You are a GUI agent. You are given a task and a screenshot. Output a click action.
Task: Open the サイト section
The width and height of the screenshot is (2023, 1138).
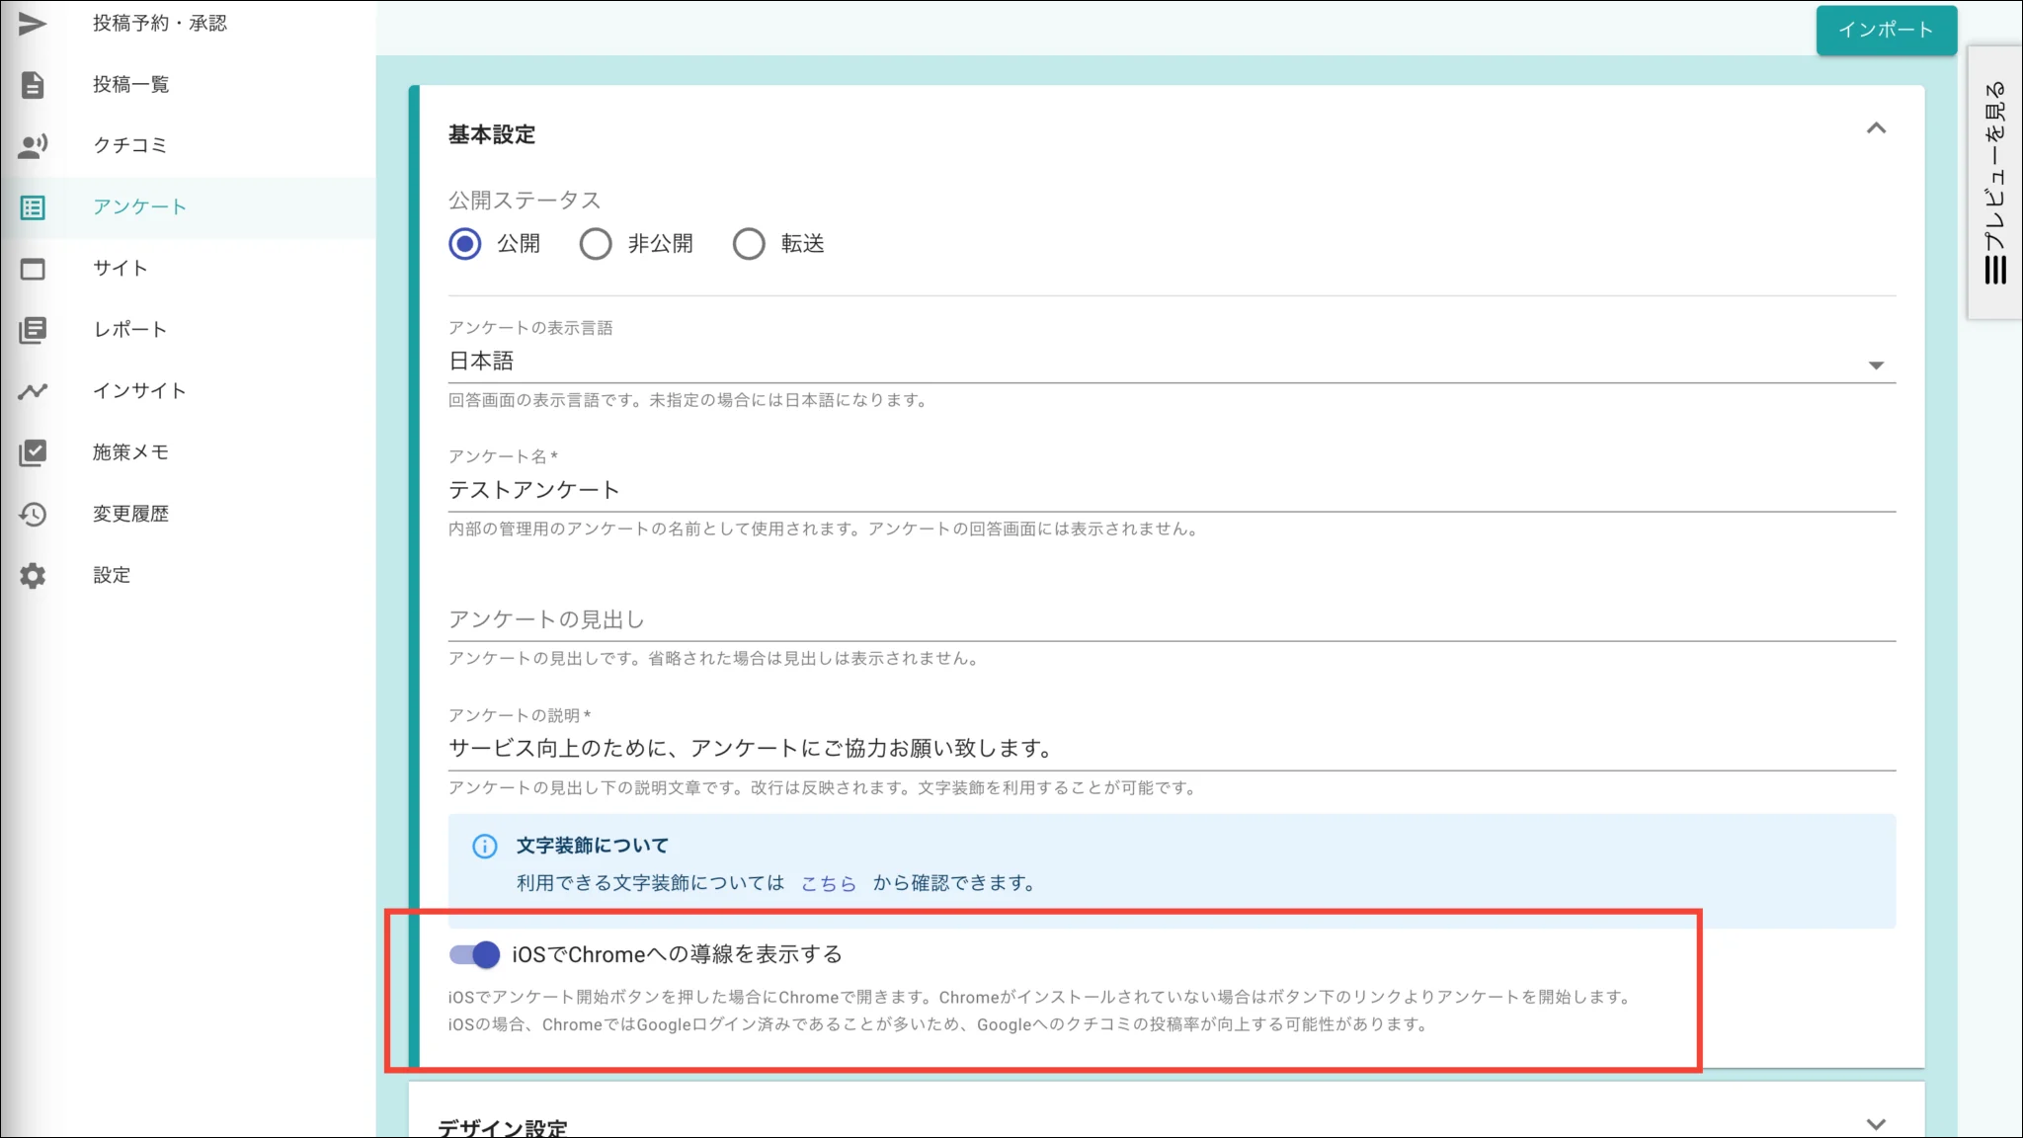point(188,269)
